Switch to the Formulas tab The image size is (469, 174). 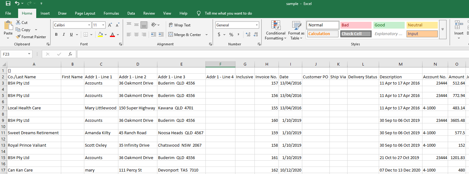click(111, 13)
